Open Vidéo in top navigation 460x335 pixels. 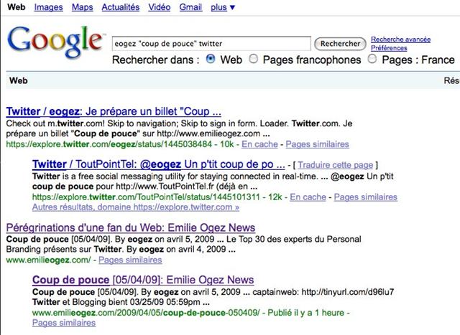click(160, 7)
